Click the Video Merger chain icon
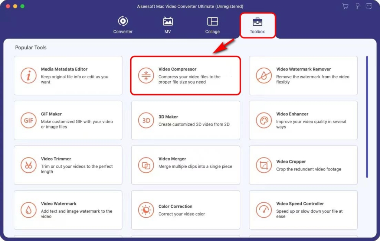 tap(146, 165)
